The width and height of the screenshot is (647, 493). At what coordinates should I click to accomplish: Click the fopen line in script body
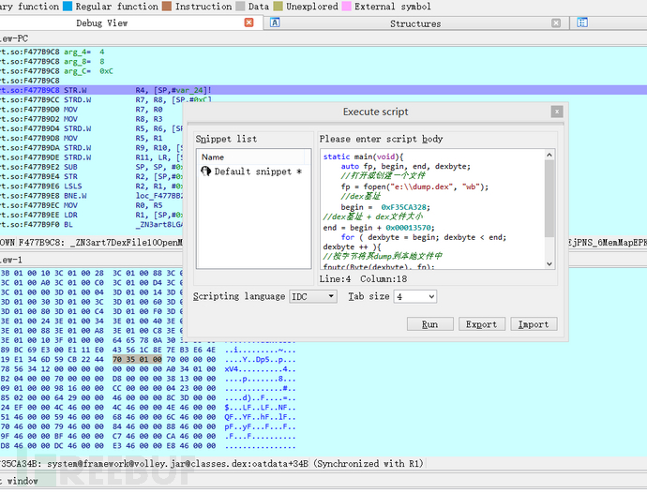414,187
